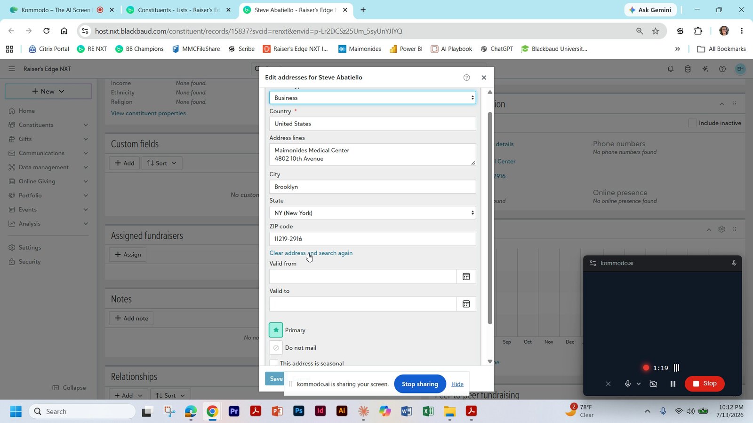Image resolution: width=753 pixels, height=423 pixels.
Task: Click Clear address and search again link
Action: pos(311,253)
